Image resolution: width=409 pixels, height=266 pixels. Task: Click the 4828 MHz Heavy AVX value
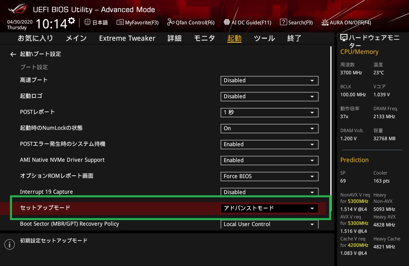(x=384, y=225)
